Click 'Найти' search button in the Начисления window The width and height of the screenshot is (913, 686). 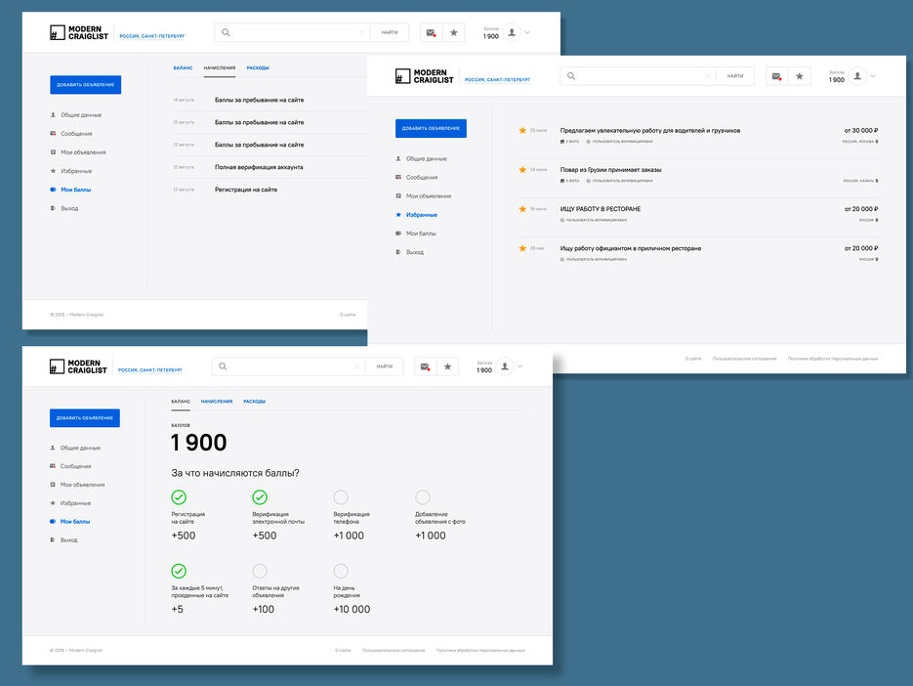click(x=390, y=32)
